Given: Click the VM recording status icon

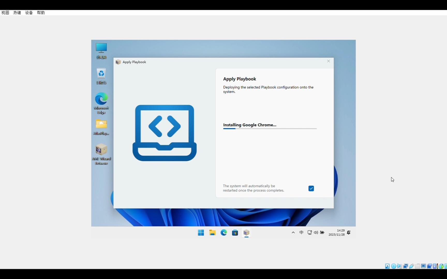Looking at the screenshot, I should [429, 266].
